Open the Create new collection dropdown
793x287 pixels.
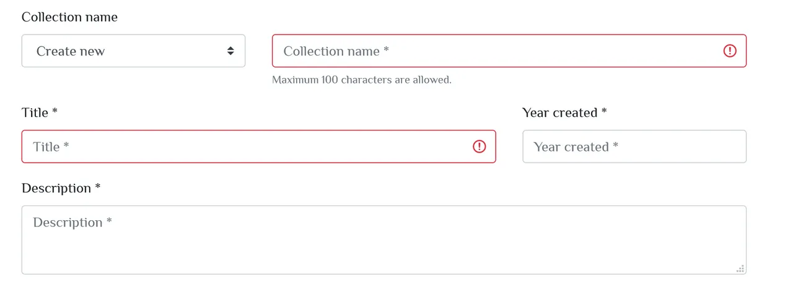[x=133, y=51]
